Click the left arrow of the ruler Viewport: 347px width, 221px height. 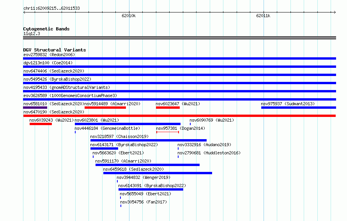(x=24, y=12)
